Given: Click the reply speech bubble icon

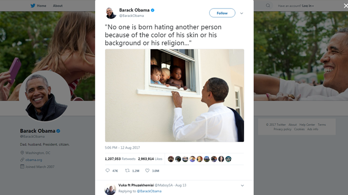Looking at the screenshot, I should click(x=108, y=170).
